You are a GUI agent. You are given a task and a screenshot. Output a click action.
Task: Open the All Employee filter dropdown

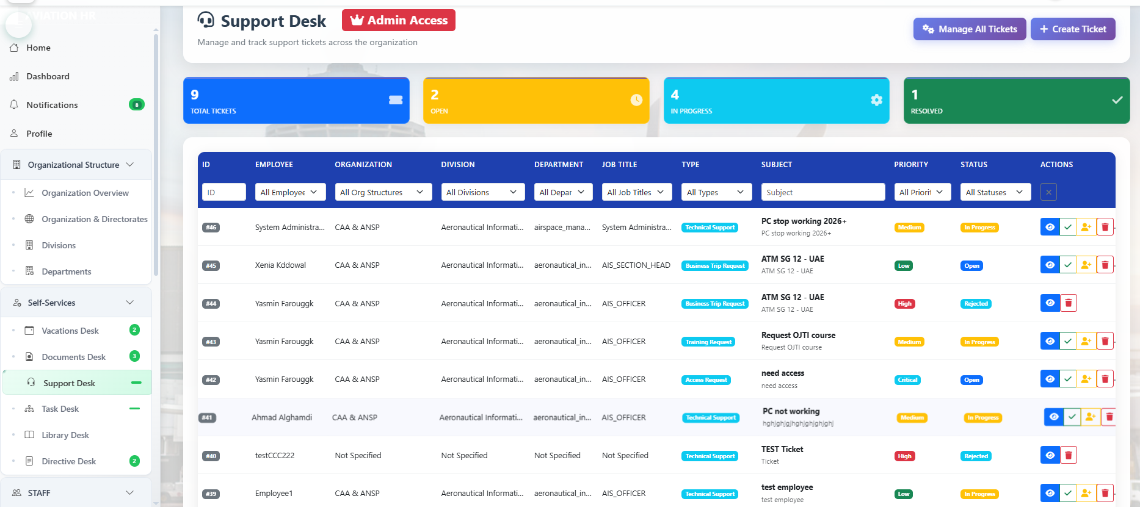click(290, 192)
